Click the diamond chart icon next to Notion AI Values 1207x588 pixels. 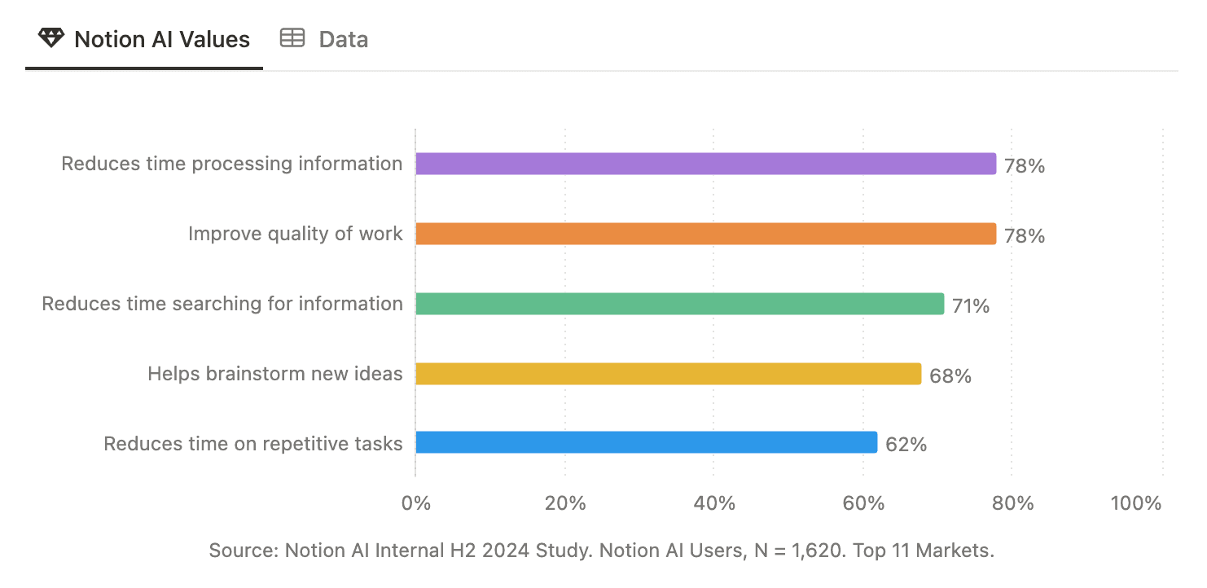(51, 37)
